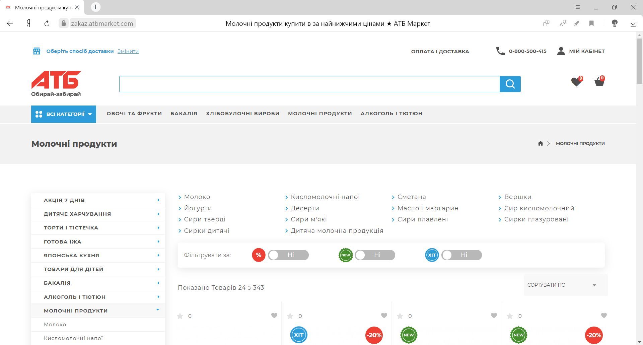Click the browser page reload icon
This screenshot has height=345, width=643.
click(x=47, y=23)
